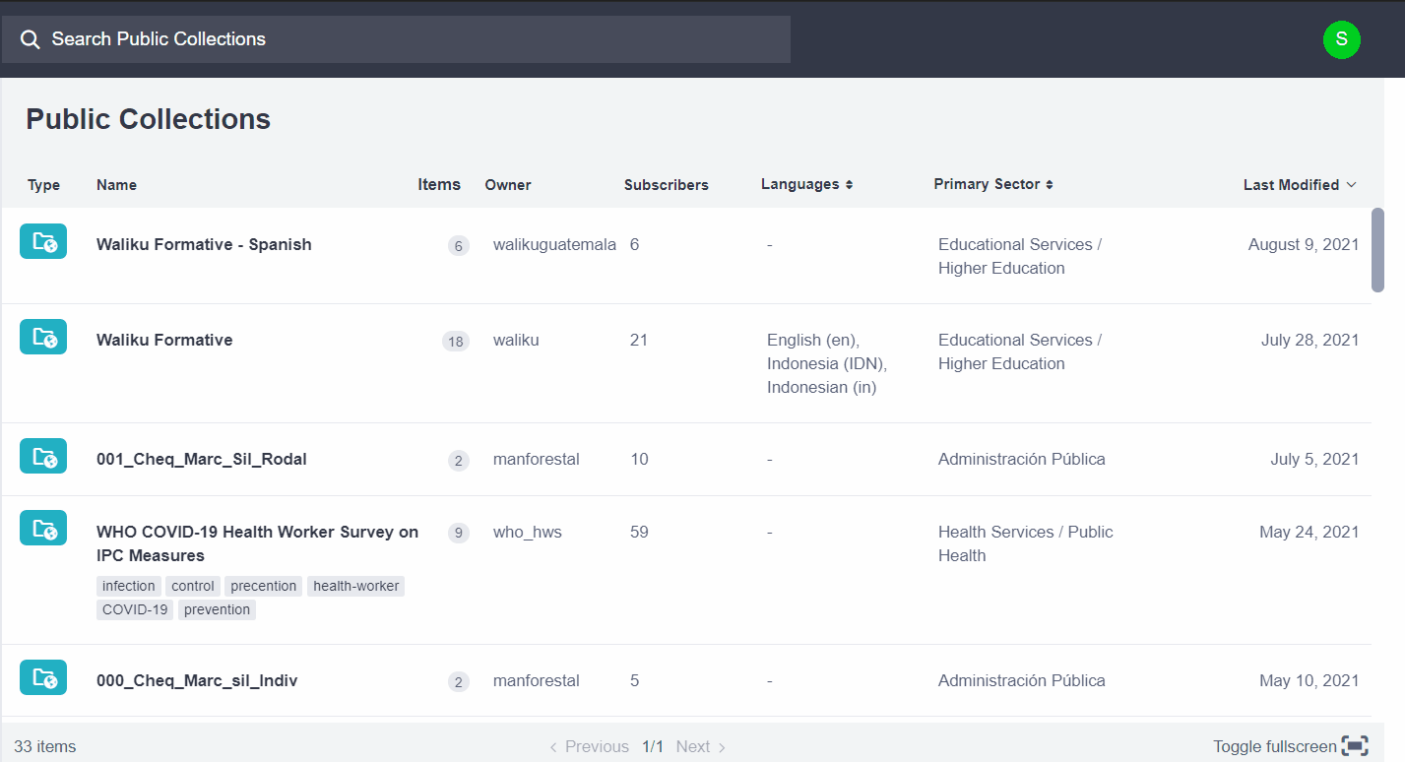Click the Name column header
1405x762 pixels.
[x=116, y=185]
